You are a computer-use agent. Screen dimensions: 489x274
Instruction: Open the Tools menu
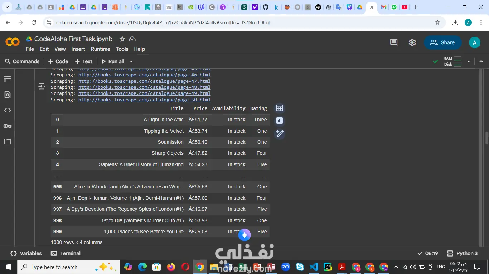[122, 49]
